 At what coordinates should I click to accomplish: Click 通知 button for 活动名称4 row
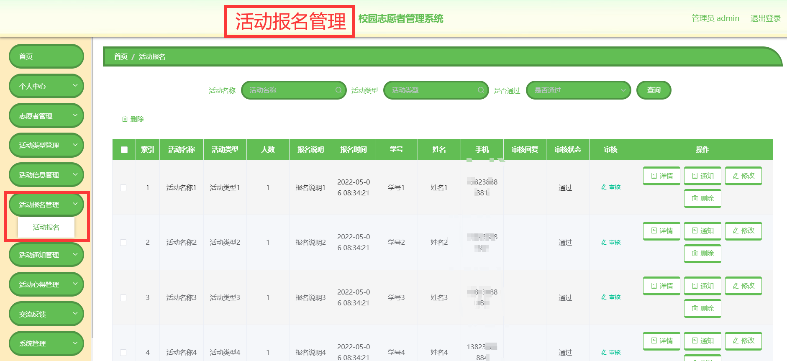point(702,341)
